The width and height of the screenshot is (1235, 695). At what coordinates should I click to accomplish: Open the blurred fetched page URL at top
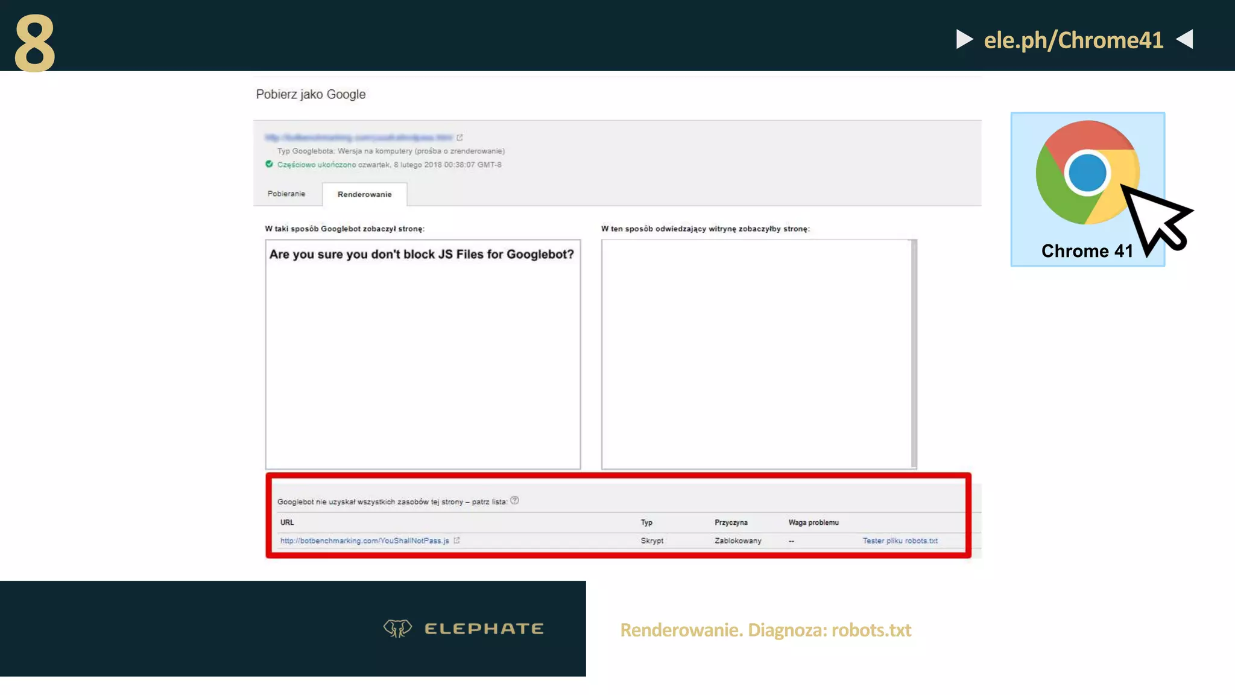tap(359, 138)
